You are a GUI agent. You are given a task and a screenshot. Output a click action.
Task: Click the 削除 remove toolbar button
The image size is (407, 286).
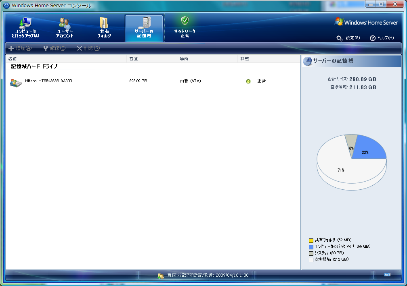tap(88, 48)
